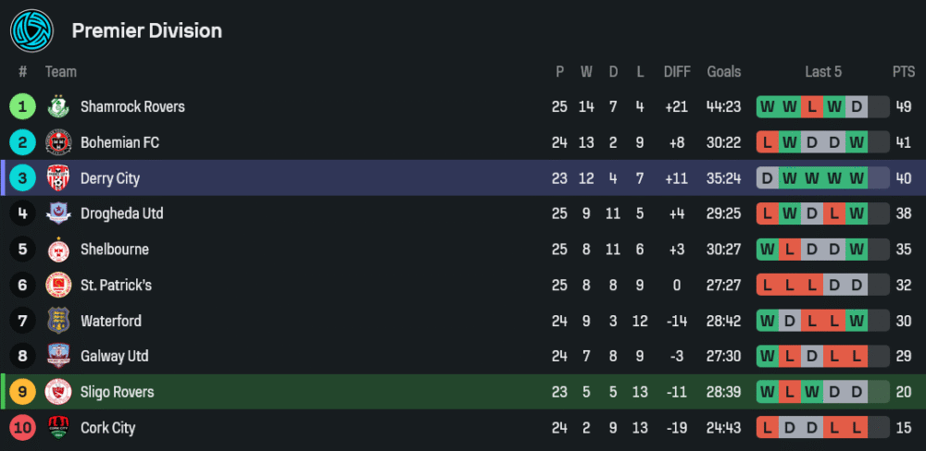Click Derry City's last five form strip
The image size is (926, 451).
point(822,177)
